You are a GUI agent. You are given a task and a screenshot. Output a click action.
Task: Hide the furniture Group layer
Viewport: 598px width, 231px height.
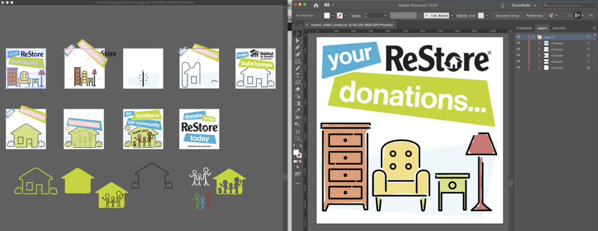519,55
